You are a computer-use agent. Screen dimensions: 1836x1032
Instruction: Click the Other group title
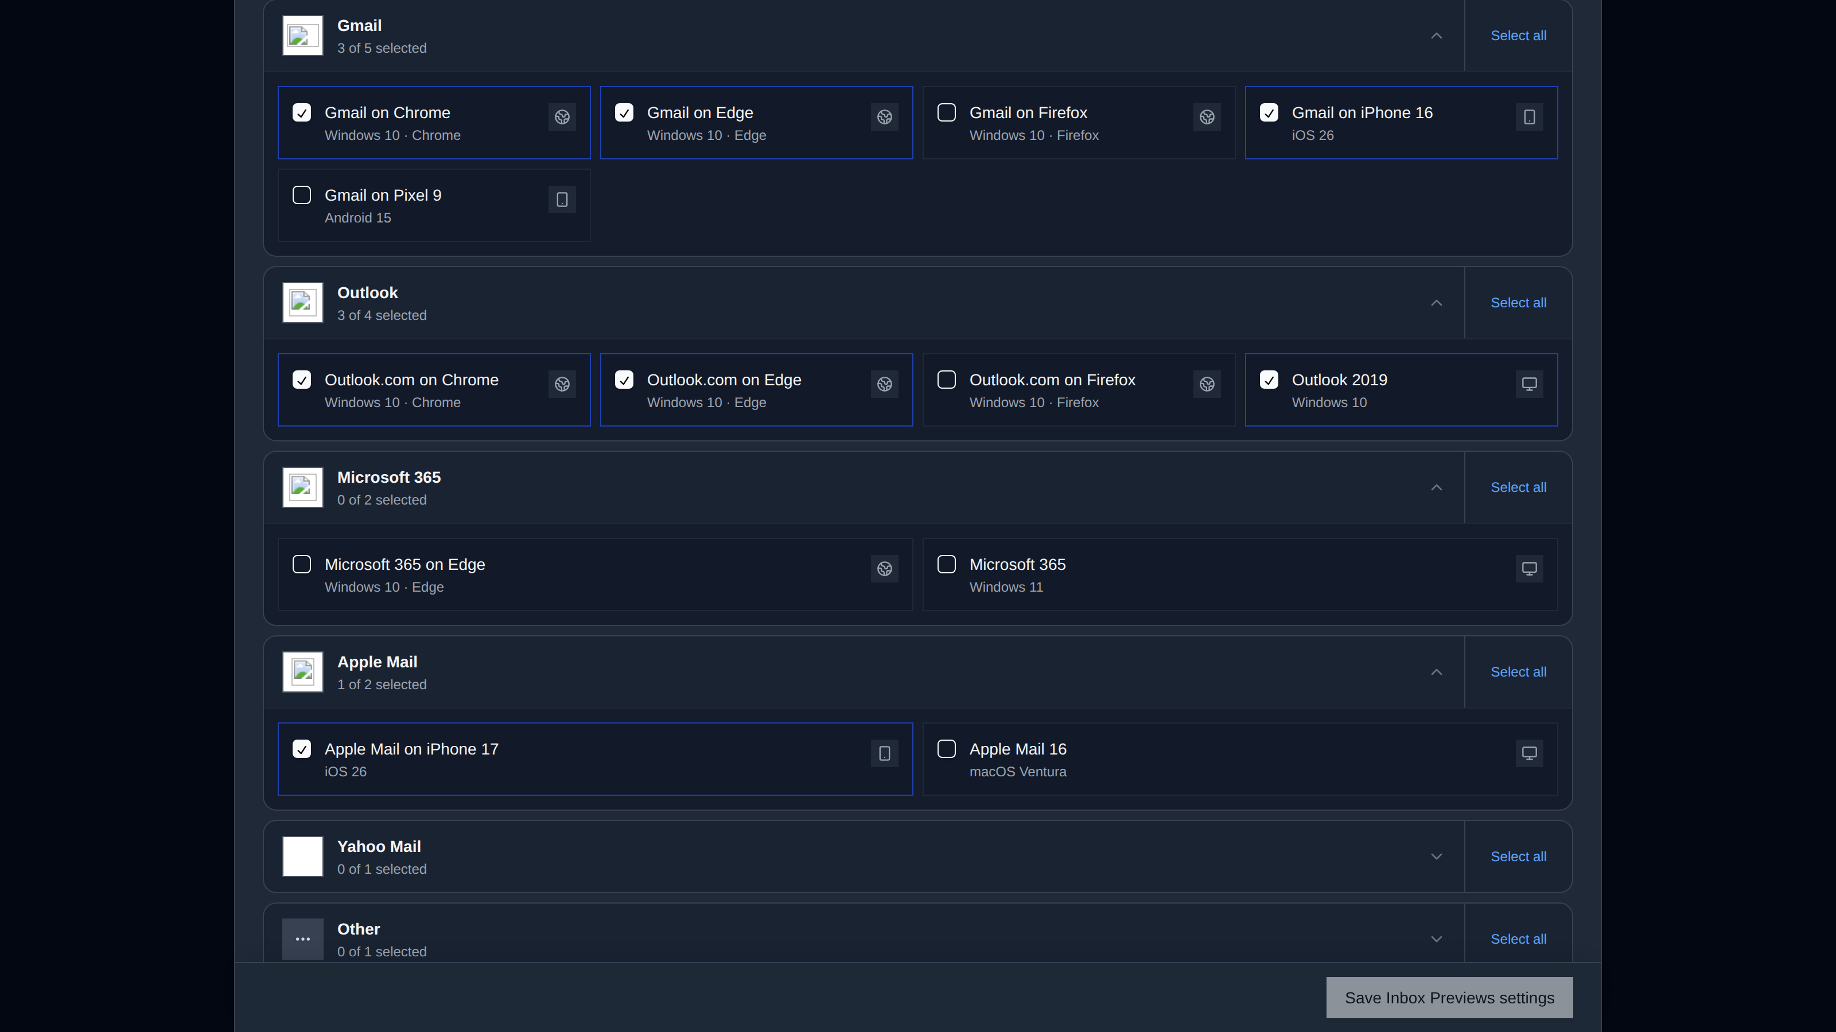tap(358, 929)
